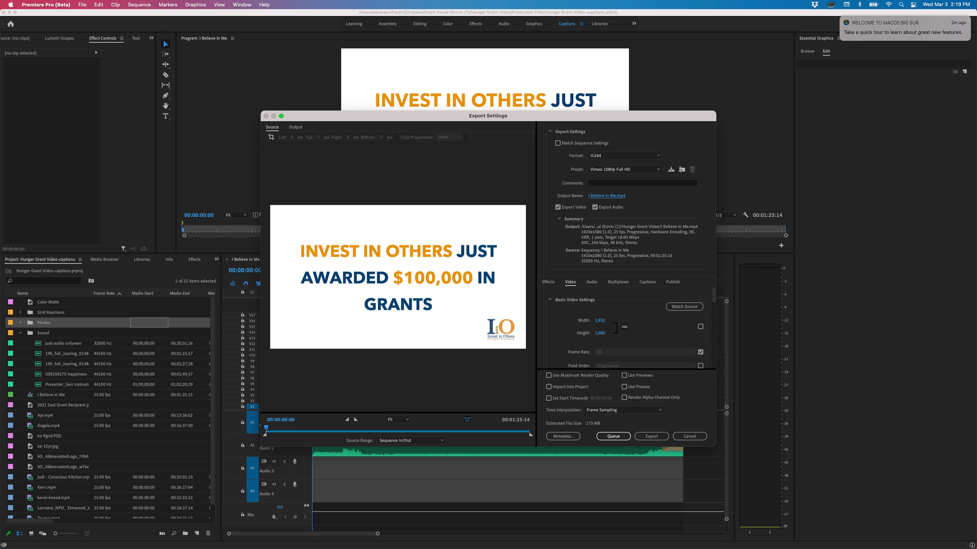Enable Use Maximum Render Quality
977x549 pixels.
pyautogui.click(x=549, y=375)
